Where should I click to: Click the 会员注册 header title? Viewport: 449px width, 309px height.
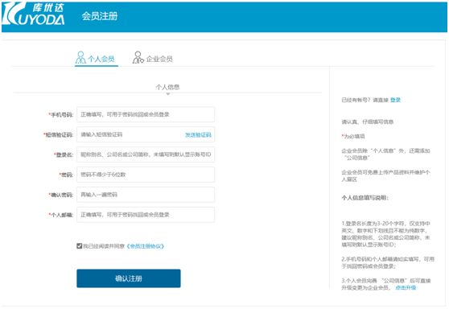(x=100, y=16)
